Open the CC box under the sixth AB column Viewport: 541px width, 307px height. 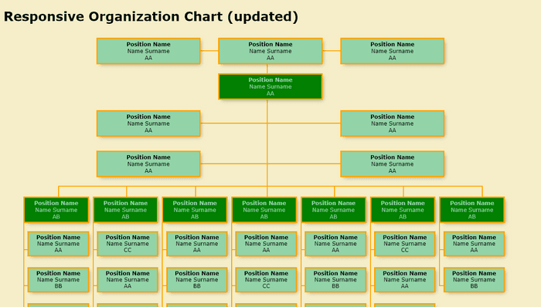(405, 244)
